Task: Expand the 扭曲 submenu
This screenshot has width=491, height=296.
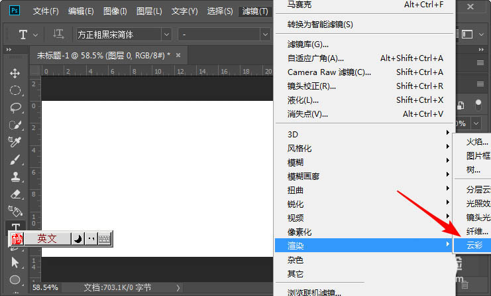Action: [x=365, y=190]
